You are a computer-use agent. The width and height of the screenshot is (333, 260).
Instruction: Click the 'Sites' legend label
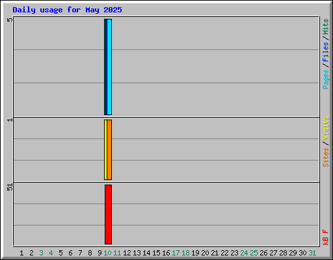pos(326,157)
